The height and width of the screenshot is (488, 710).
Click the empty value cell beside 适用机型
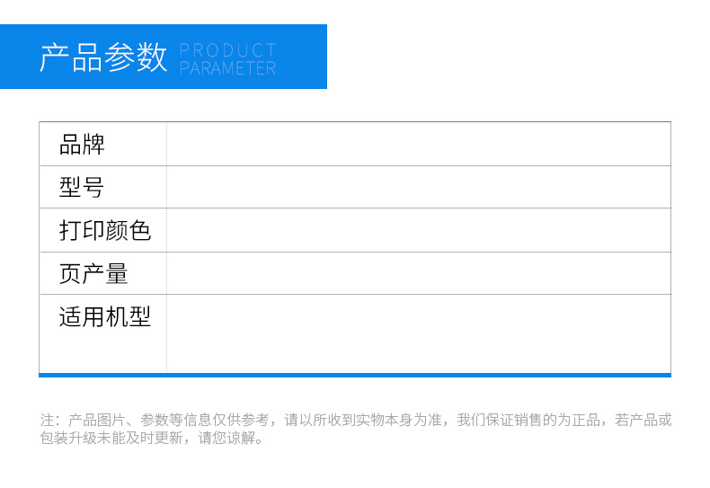418,333
